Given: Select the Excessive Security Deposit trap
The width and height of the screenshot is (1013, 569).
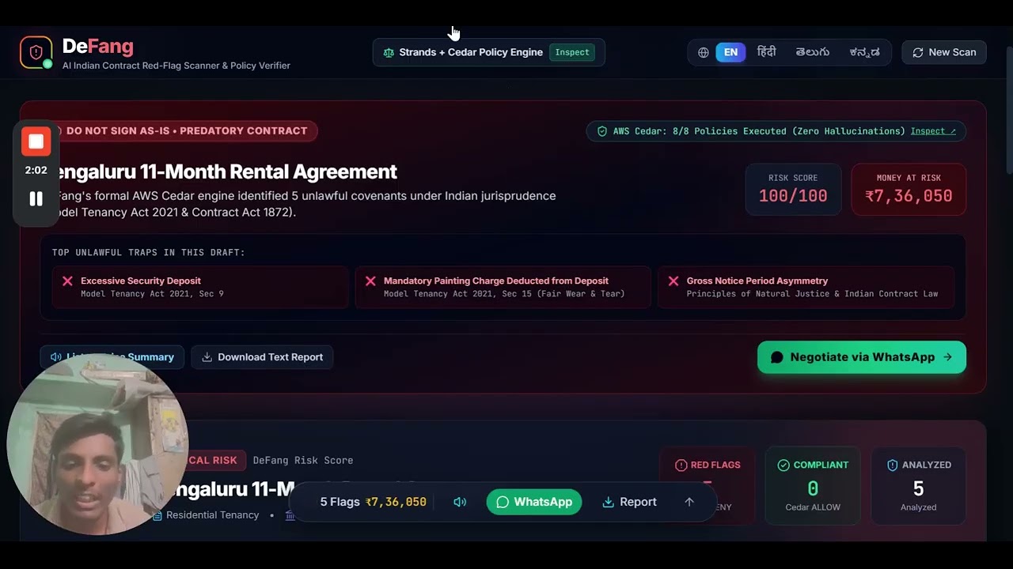Looking at the screenshot, I should pyautogui.click(x=200, y=287).
